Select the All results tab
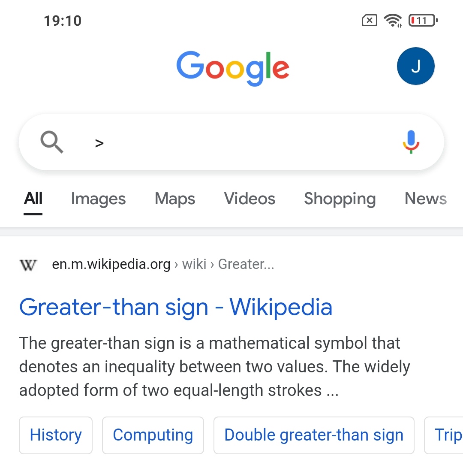 [x=33, y=199]
